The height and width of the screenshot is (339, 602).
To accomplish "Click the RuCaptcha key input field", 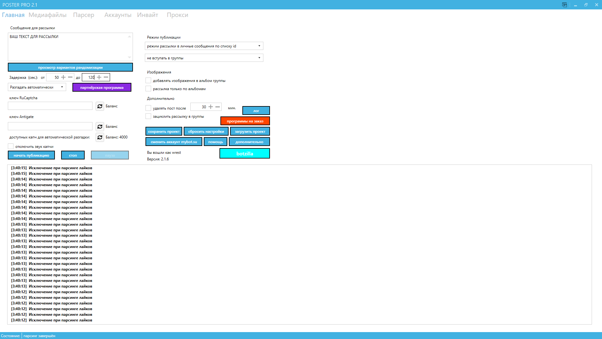I will (50, 106).
